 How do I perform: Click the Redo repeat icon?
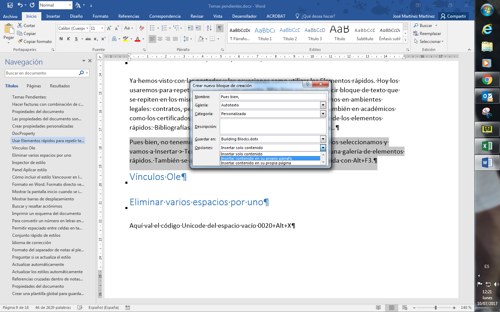(32, 5)
